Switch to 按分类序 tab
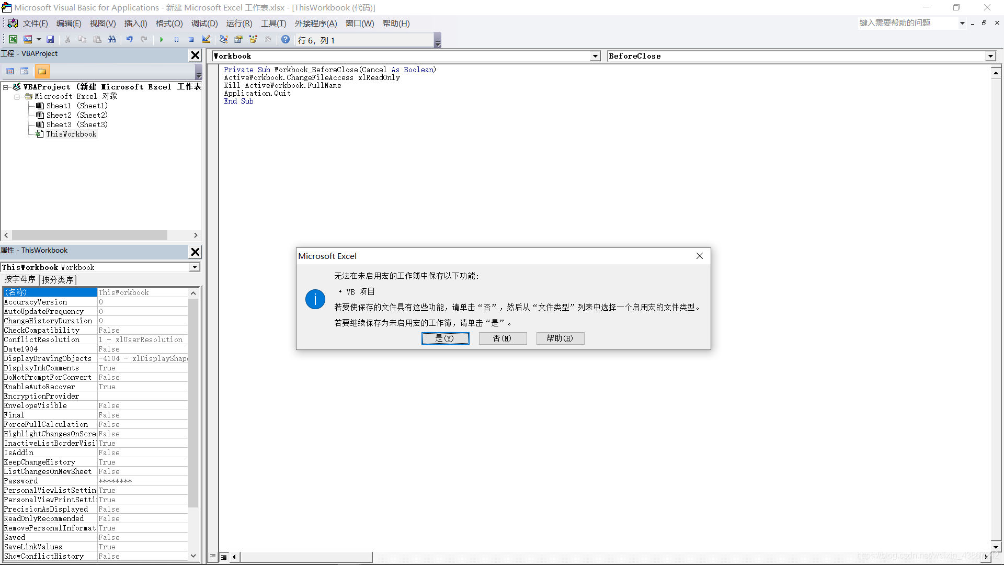This screenshot has height=565, width=1004. [58, 280]
